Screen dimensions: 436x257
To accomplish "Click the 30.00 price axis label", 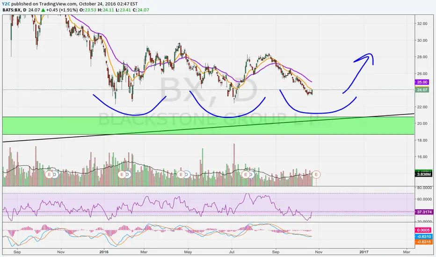I will pyautogui.click(x=422, y=40).
